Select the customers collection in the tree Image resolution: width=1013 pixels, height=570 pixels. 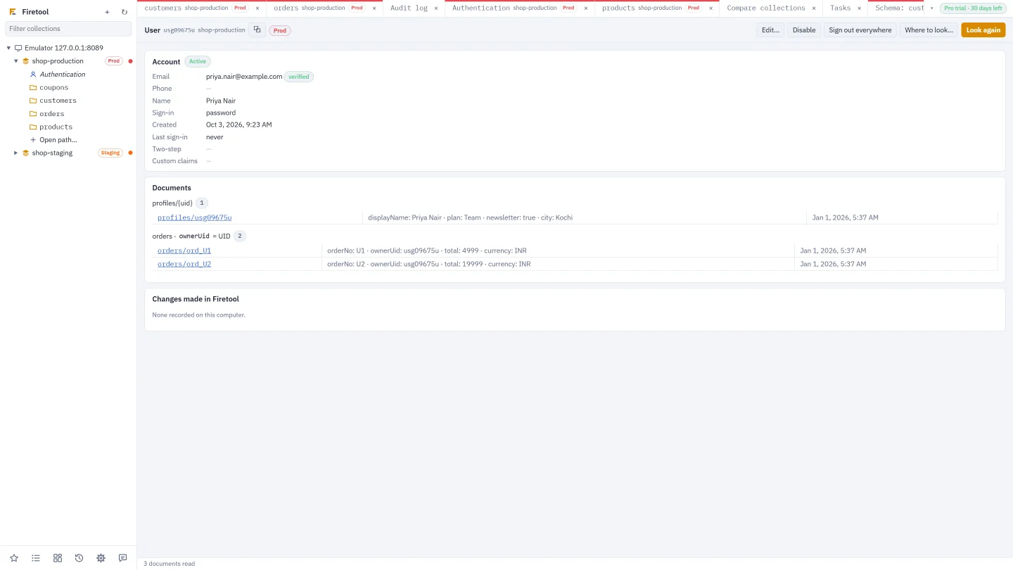[x=58, y=101]
